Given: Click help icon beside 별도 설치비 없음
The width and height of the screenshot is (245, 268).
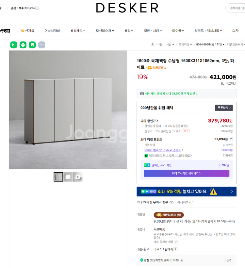Looking at the screenshot, I should 176,242.
